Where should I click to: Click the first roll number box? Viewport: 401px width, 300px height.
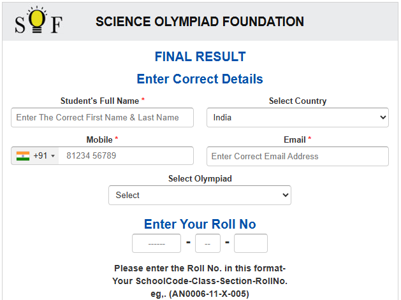(156, 243)
